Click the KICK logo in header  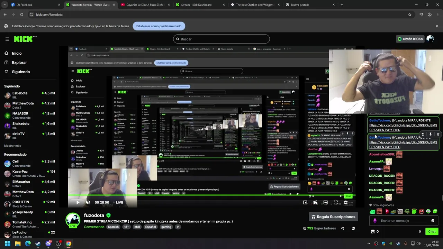[x=25, y=39]
